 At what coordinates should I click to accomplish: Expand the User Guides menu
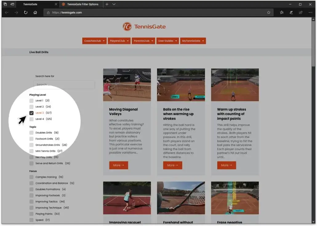coord(167,41)
